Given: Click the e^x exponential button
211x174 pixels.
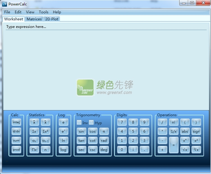Looking at the screenshot, I should [x=63, y=131].
